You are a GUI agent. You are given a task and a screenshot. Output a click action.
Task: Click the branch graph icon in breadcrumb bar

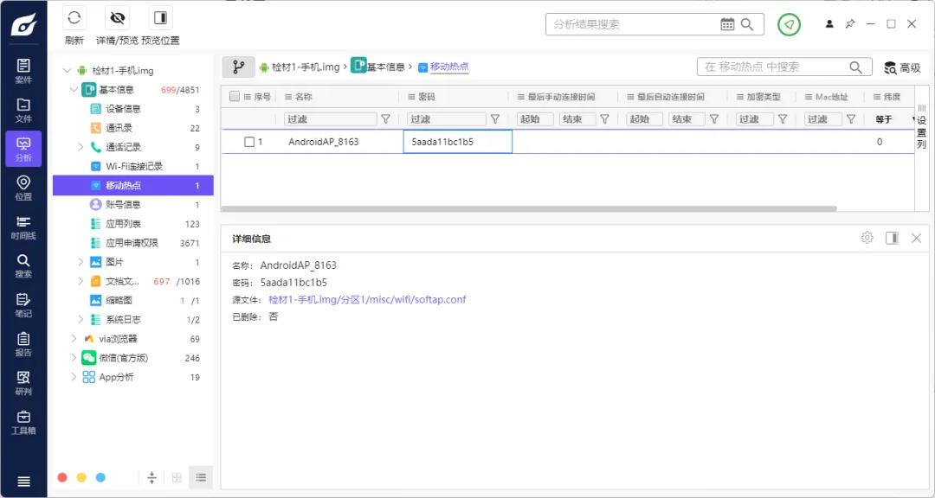[x=238, y=67]
